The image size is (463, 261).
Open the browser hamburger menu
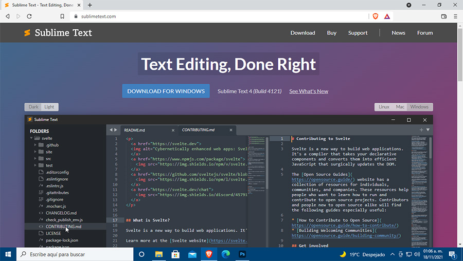point(456,16)
